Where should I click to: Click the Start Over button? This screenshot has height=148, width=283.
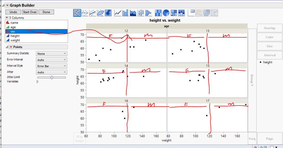pyautogui.click(x=30, y=12)
